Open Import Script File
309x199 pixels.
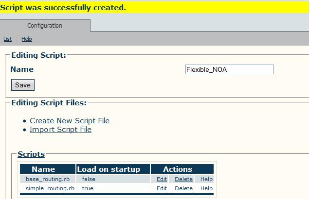(60, 130)
